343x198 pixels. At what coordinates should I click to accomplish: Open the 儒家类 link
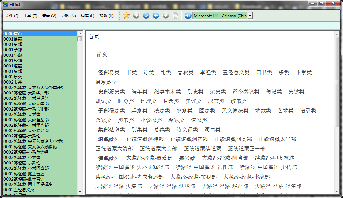coord(117,111)
